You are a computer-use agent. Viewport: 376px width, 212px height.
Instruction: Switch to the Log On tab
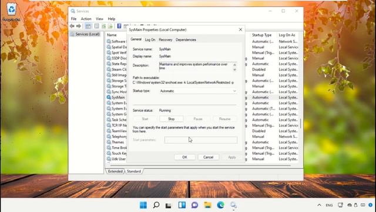point(150,40)
